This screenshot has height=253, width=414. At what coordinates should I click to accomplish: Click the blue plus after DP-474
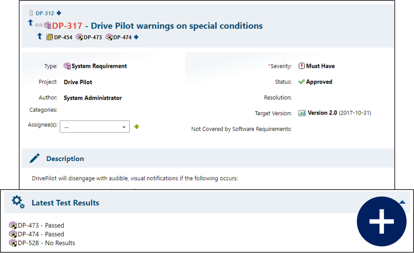click(x=136, y=37)
